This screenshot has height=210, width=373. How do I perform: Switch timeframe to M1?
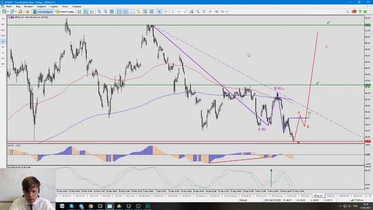3,19
